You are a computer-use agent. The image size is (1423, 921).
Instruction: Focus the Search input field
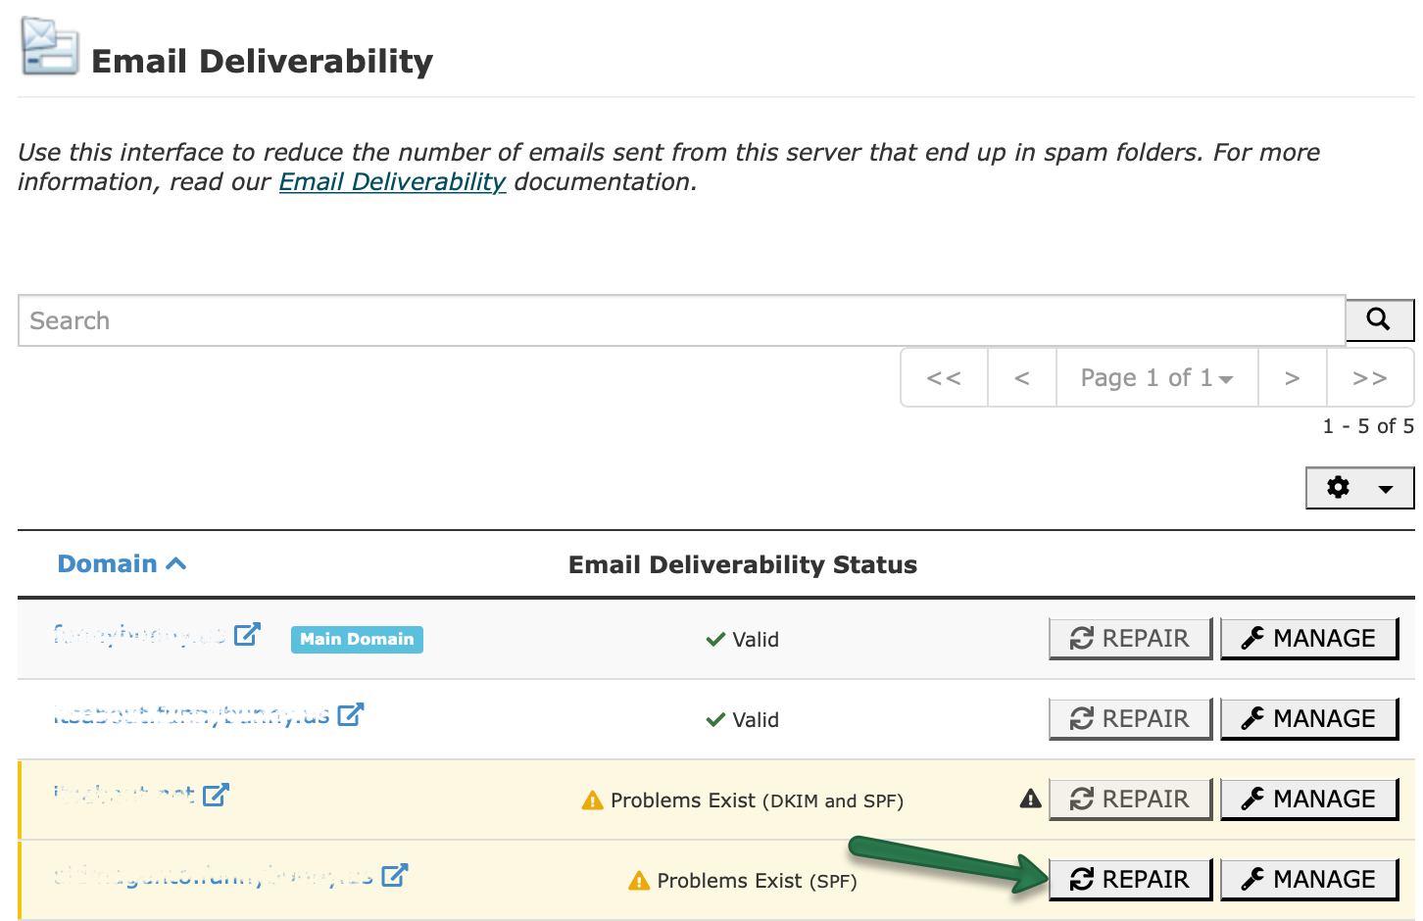click(x=681, y=320)
